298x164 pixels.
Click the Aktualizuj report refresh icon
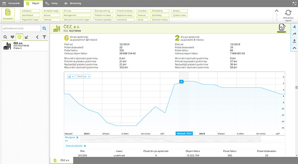pyautogui.click(x=288, y=13)
